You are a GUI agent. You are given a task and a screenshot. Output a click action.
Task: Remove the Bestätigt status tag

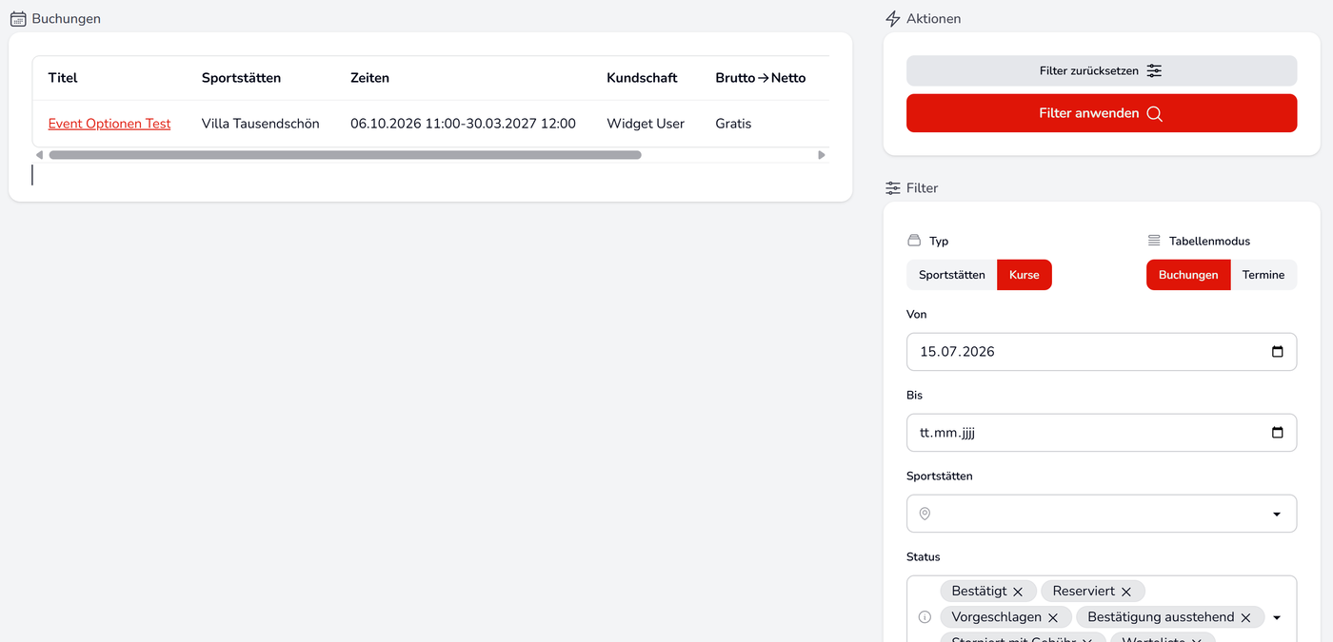click(1018, 592)
